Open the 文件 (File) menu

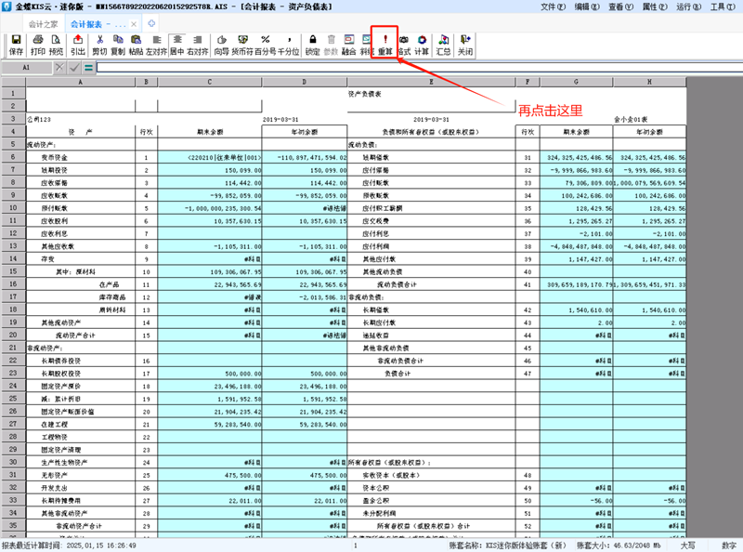581,7
